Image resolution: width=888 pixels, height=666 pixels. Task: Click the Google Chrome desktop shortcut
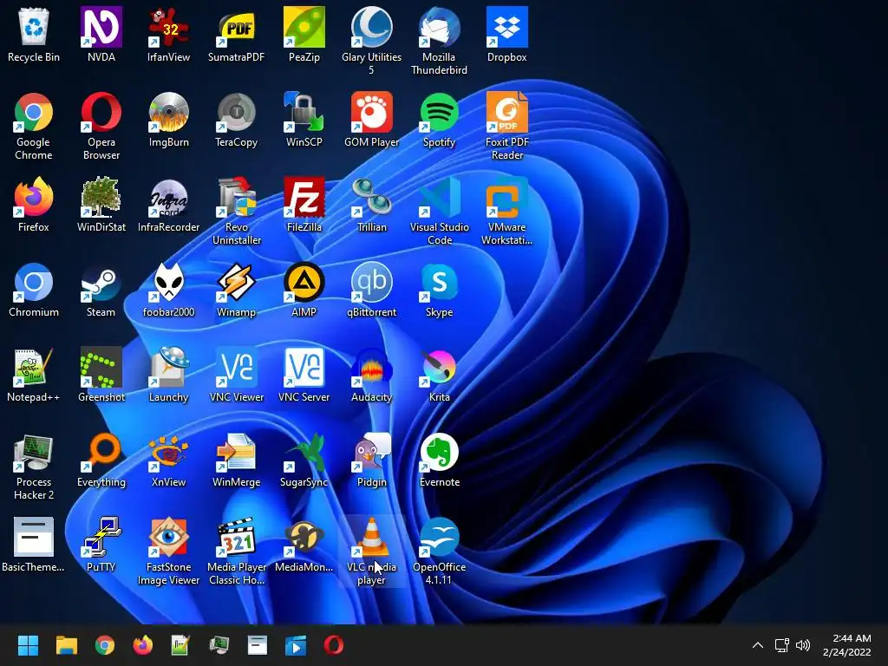pyautogui.click(x=34, y=112)
